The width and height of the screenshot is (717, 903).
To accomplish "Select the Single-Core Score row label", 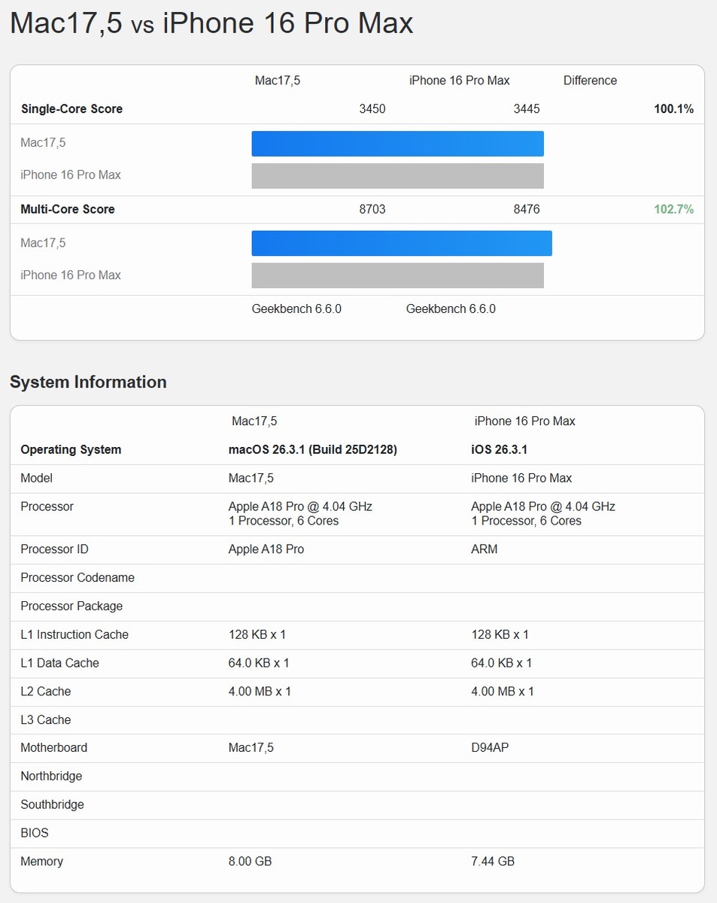I will [71, 108].
